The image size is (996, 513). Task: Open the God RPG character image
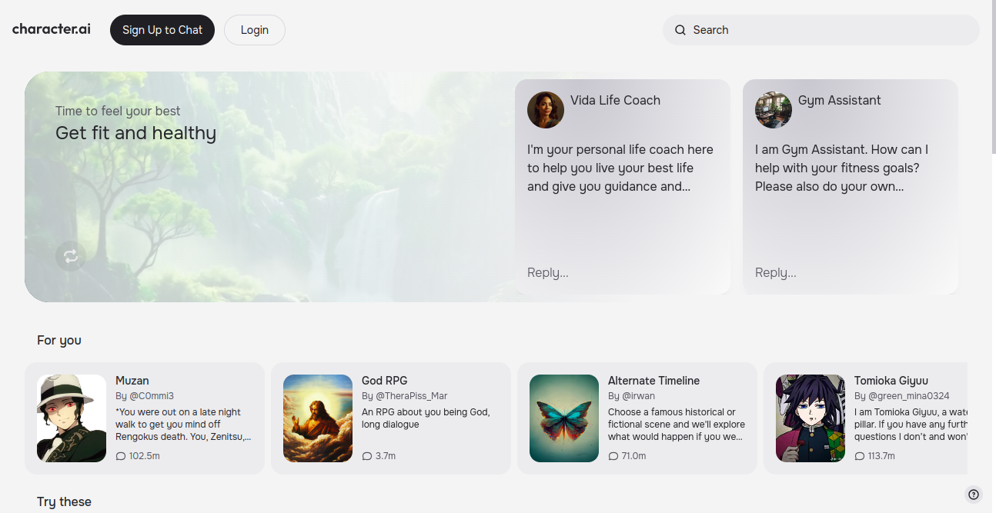click(x=318, y=418)
